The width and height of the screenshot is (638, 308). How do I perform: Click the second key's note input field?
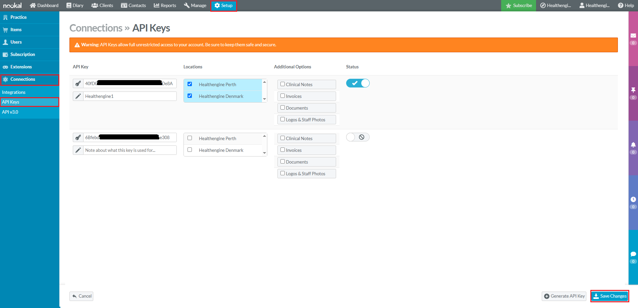tap(129, 150)
